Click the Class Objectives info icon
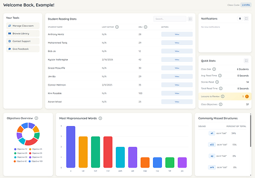The height and width of the screenshot is (178, 255). [220, 104]
